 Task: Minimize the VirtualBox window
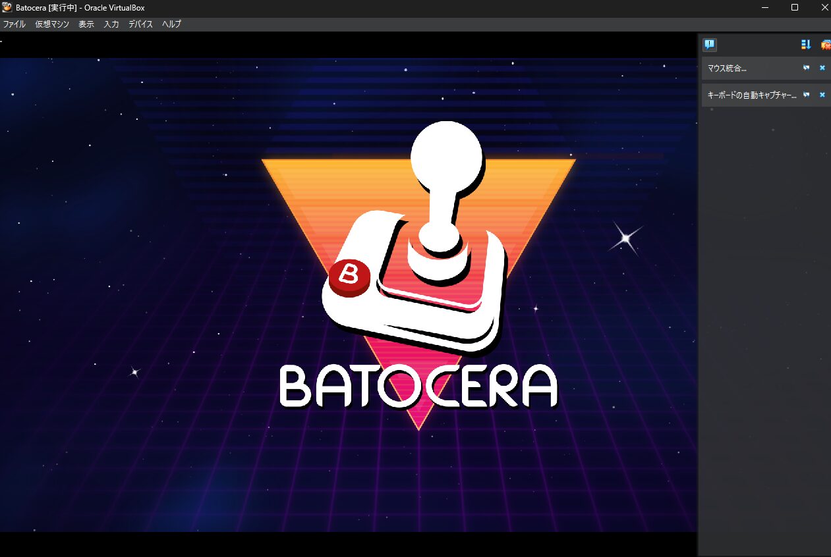click(764, 7)
